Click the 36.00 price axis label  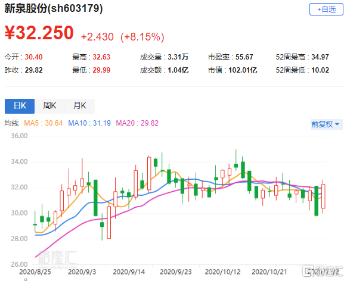coord(19,136)
